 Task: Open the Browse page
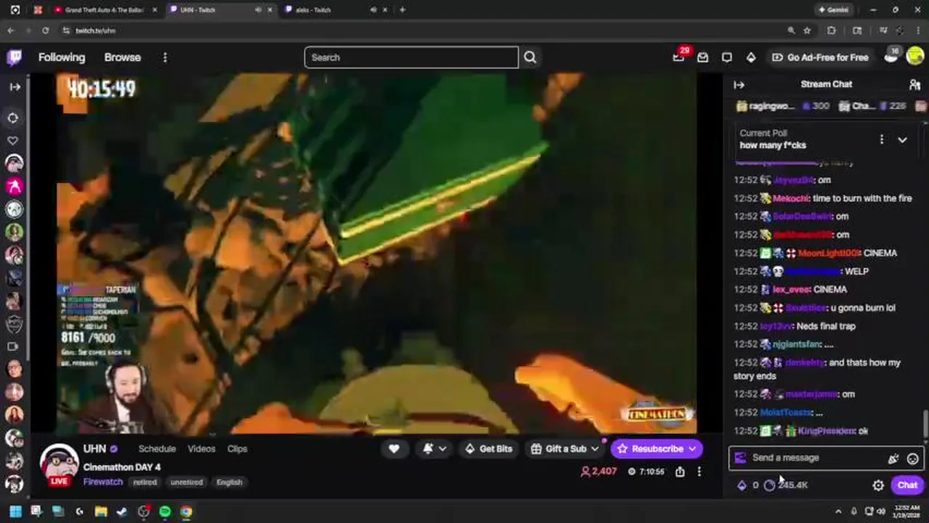[122, 57]
